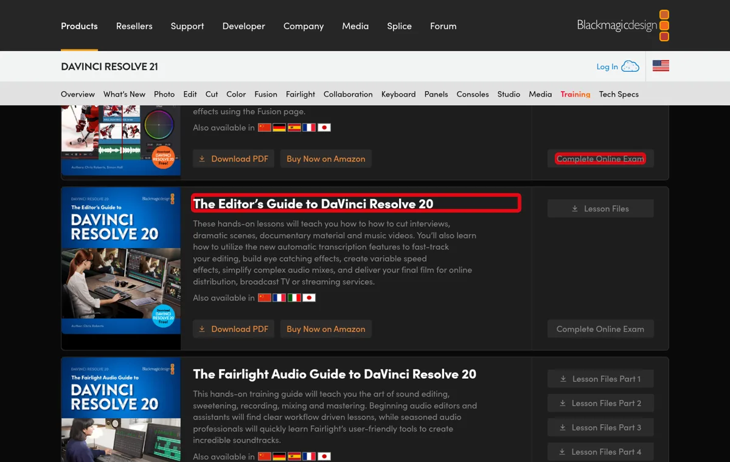Visit the Forum from the top navigation
This screenshot has height=462, width=730.
click(x=443, y=26)
